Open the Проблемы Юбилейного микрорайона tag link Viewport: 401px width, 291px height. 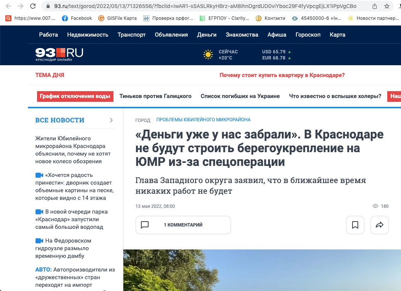[204, 120]
